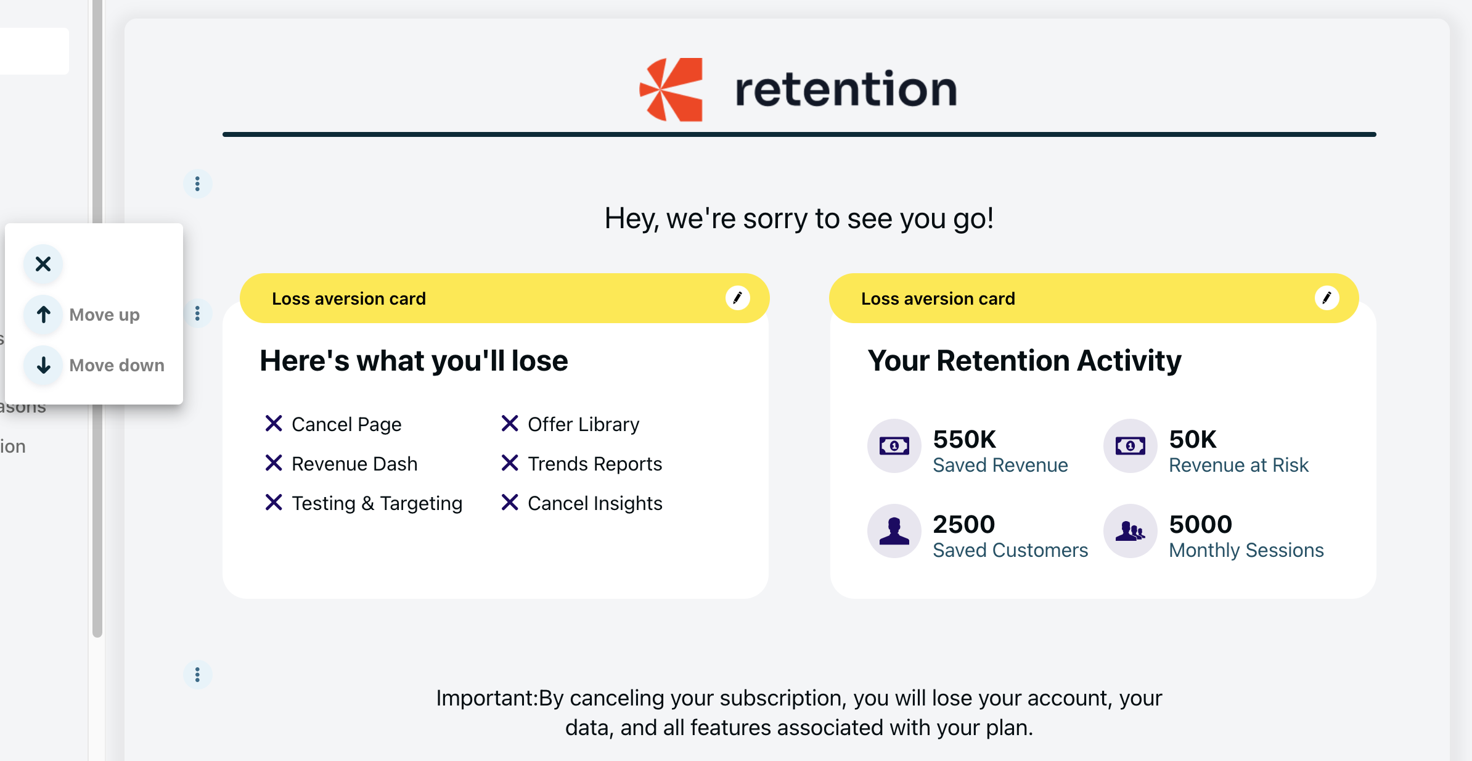Open three-dot menu beside loss aversion cards
Viewport: 1472px width, 761px height.
197,313
